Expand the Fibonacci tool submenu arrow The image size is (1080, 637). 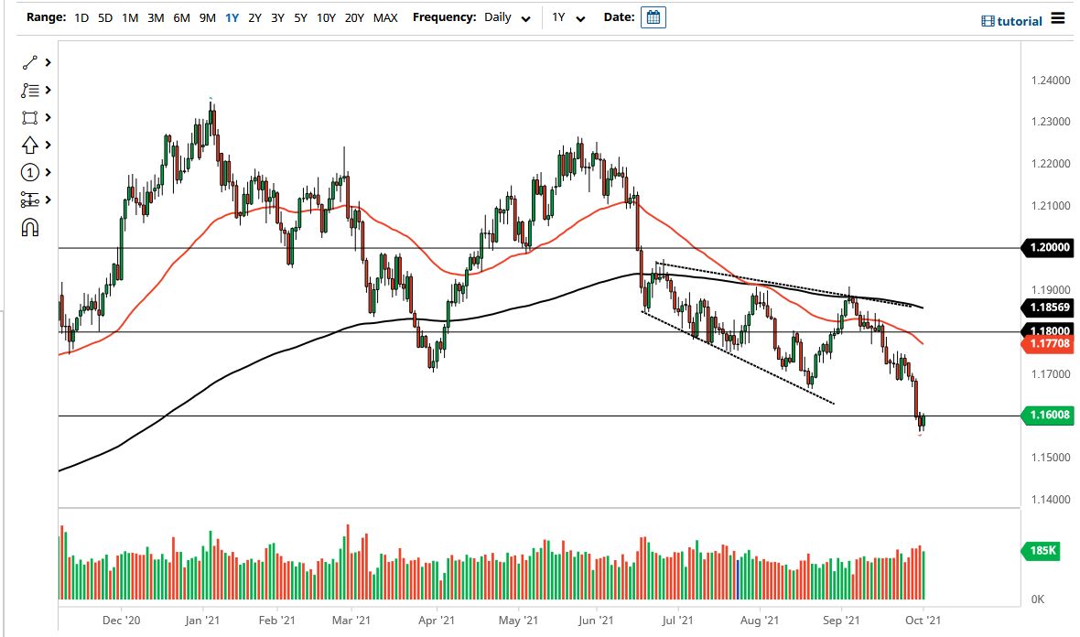coord(49,91)
